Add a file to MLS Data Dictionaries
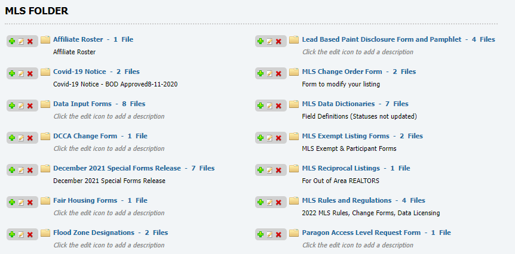 click(x=260, y=106)
